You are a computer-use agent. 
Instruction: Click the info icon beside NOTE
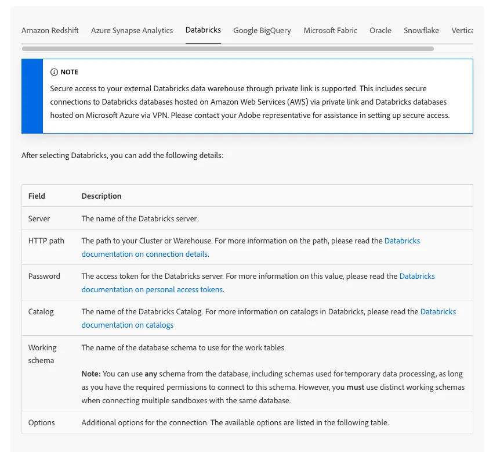tap(54, 72)
